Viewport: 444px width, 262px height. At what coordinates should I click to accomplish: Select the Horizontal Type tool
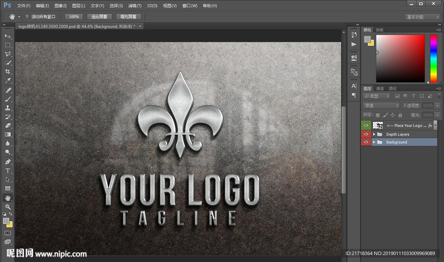8,170
